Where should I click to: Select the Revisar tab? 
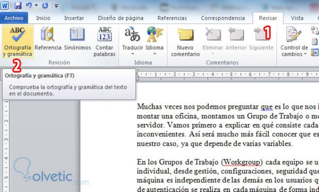[268, 18]
